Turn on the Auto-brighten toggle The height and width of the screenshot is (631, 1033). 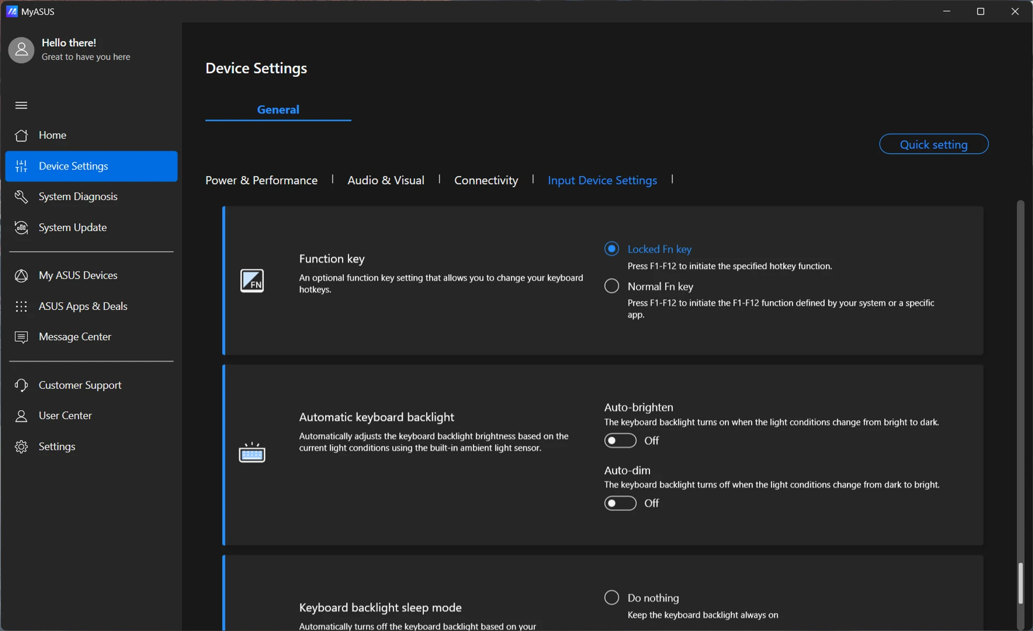(620, 441)
